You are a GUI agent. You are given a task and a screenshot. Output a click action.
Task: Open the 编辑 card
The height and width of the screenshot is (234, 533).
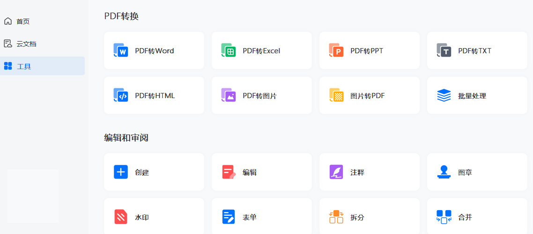tap(262, 172)
